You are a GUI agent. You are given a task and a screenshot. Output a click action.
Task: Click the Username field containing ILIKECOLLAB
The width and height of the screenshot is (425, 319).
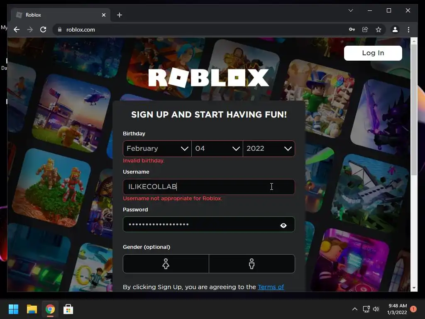click(209, 187)
